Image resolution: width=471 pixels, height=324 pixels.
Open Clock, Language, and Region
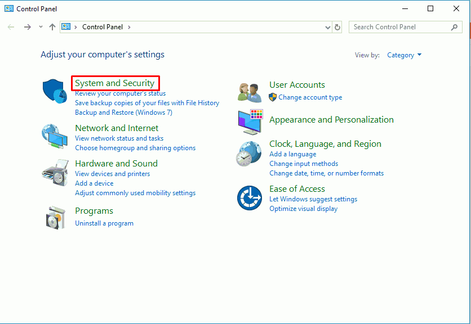325,144
